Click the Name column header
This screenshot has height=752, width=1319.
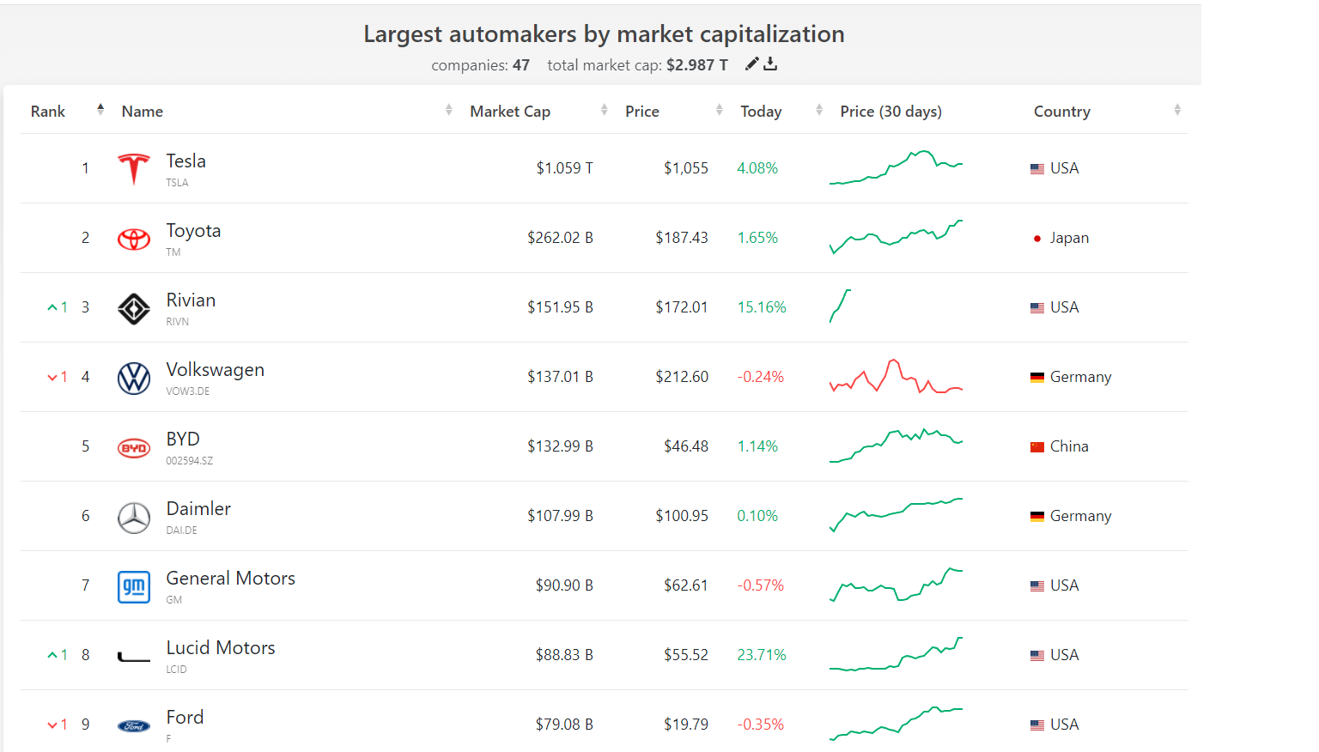click(x=143, y=112)
